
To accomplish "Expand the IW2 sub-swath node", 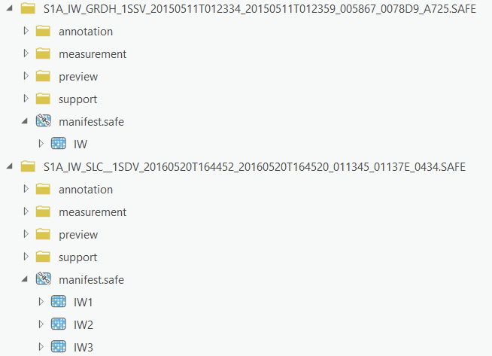I will tap(41, 324).
